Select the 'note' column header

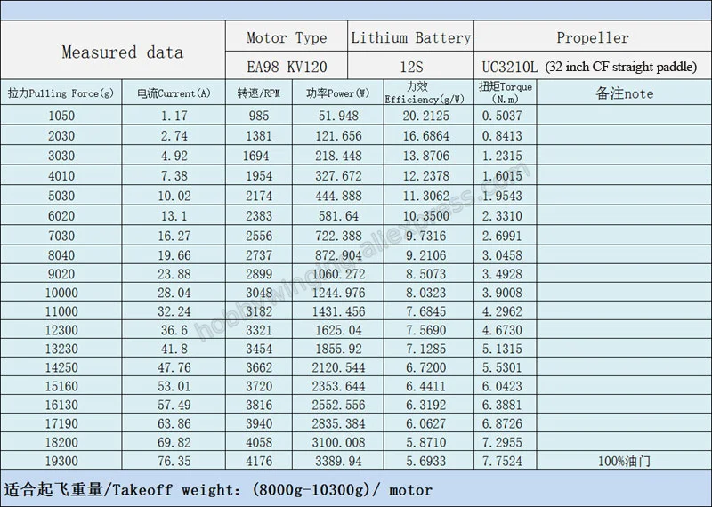(625, 93)
